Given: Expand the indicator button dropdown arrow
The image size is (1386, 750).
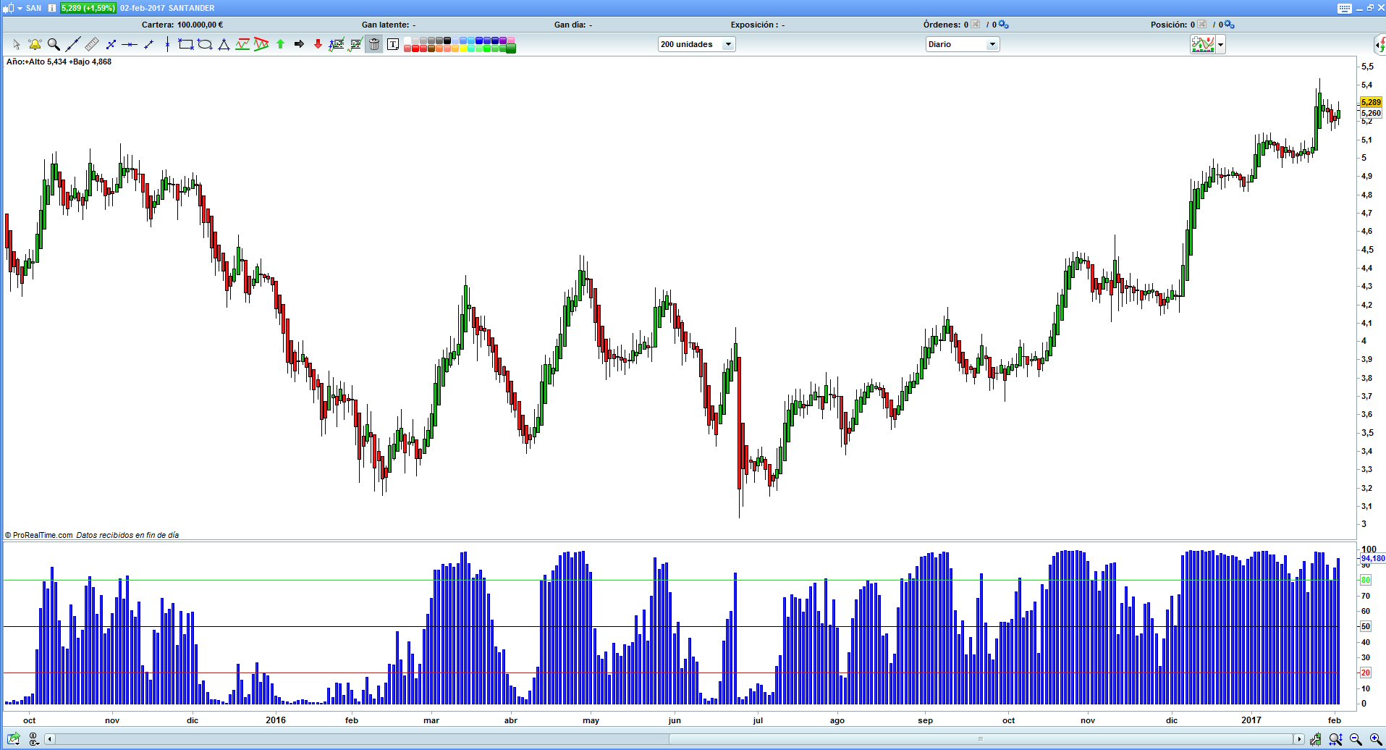Looking at the screenshot, I should [1221, 44].
